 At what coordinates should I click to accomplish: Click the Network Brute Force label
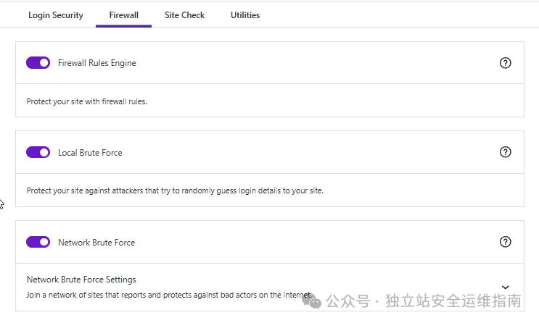point(96,243)
